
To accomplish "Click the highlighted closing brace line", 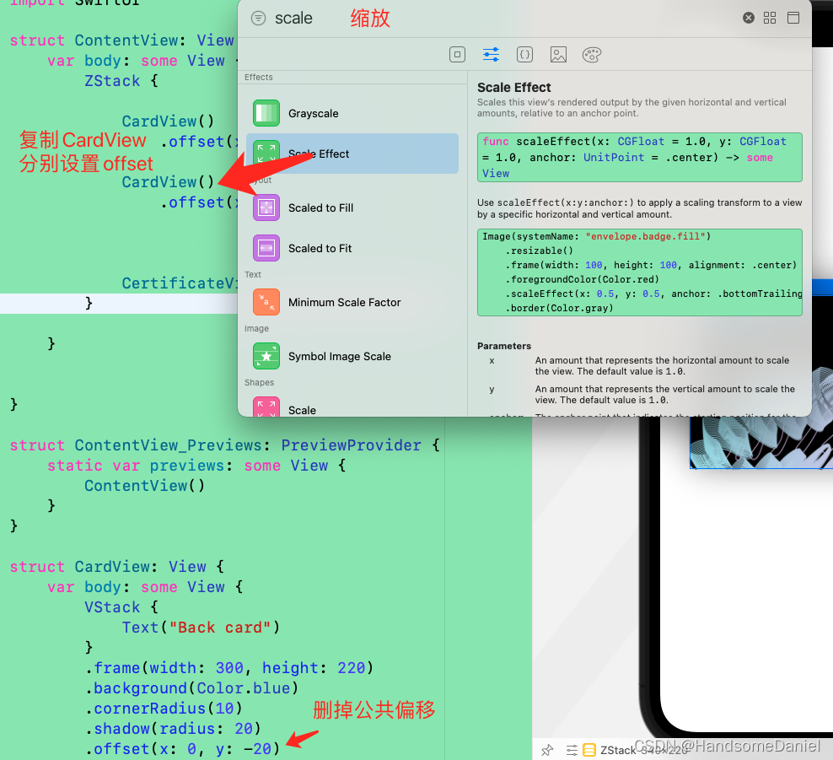I will [119, 304].
